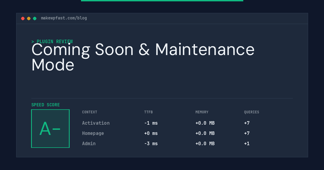The height and width of the screenshot is (170, 324).
Task: Click the MEMORY column header
Action: (202, 112)
